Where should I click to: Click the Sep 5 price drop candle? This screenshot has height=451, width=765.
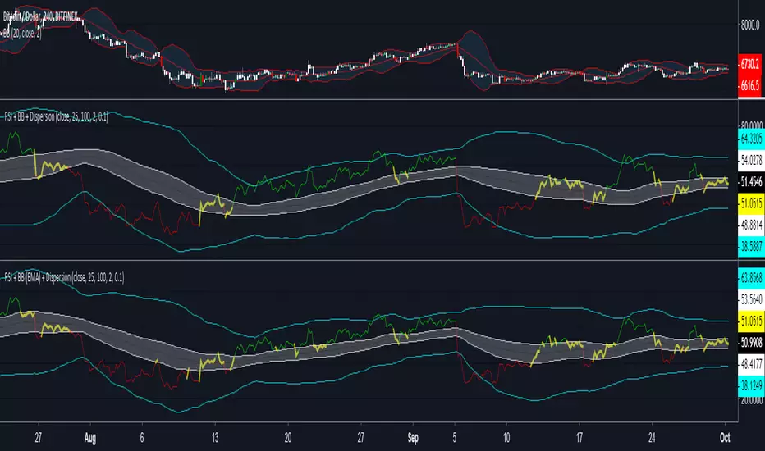pyautogui.click(x=457, y=49)
